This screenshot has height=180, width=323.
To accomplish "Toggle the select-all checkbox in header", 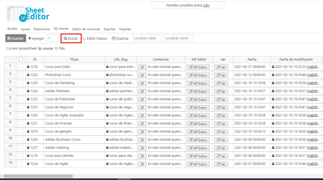I will 21,59.
